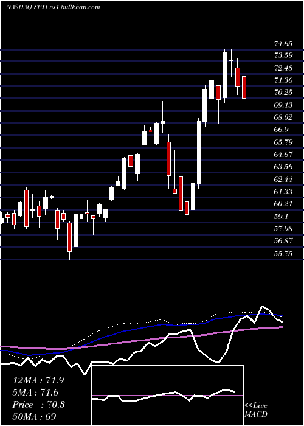Click the 69.13 price axis label

coord(283,105)
